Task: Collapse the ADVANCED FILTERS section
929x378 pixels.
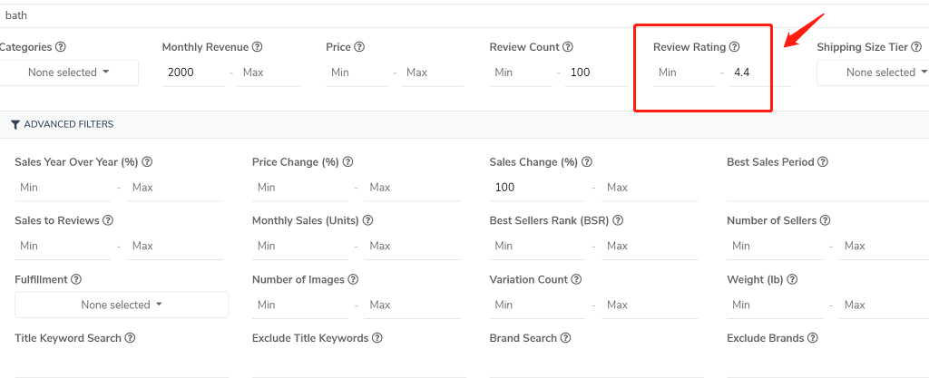Action: (63, 124)
